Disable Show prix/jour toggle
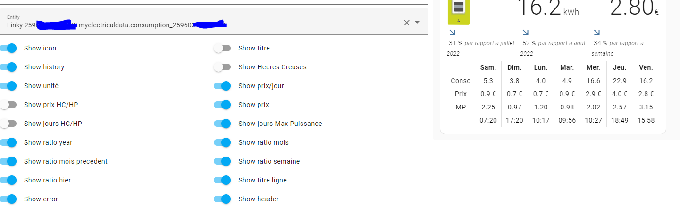Image resolution: width=680 pixels, height=207 pixels. point(222,86)
